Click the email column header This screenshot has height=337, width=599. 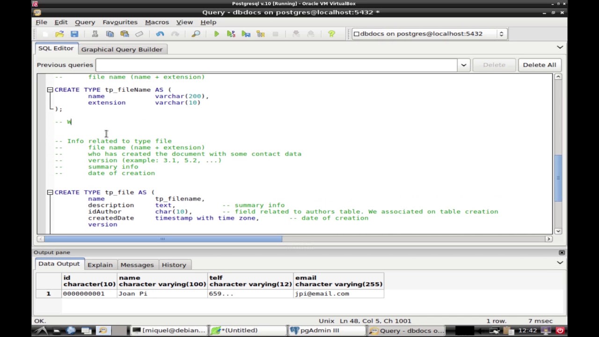(338, 281)
